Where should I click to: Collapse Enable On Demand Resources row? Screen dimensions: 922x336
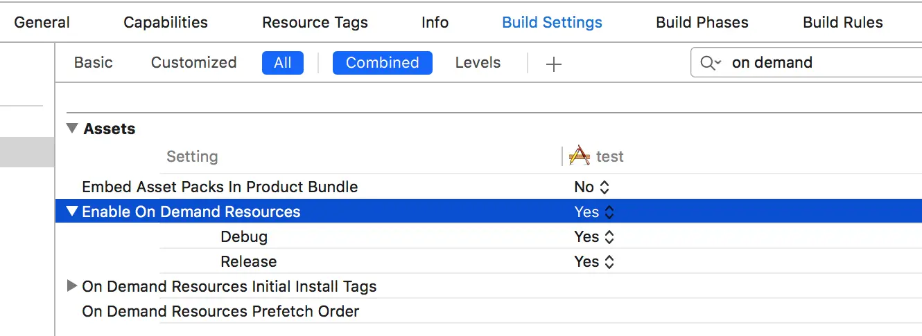pyautogui.click(x=72, y=212)
